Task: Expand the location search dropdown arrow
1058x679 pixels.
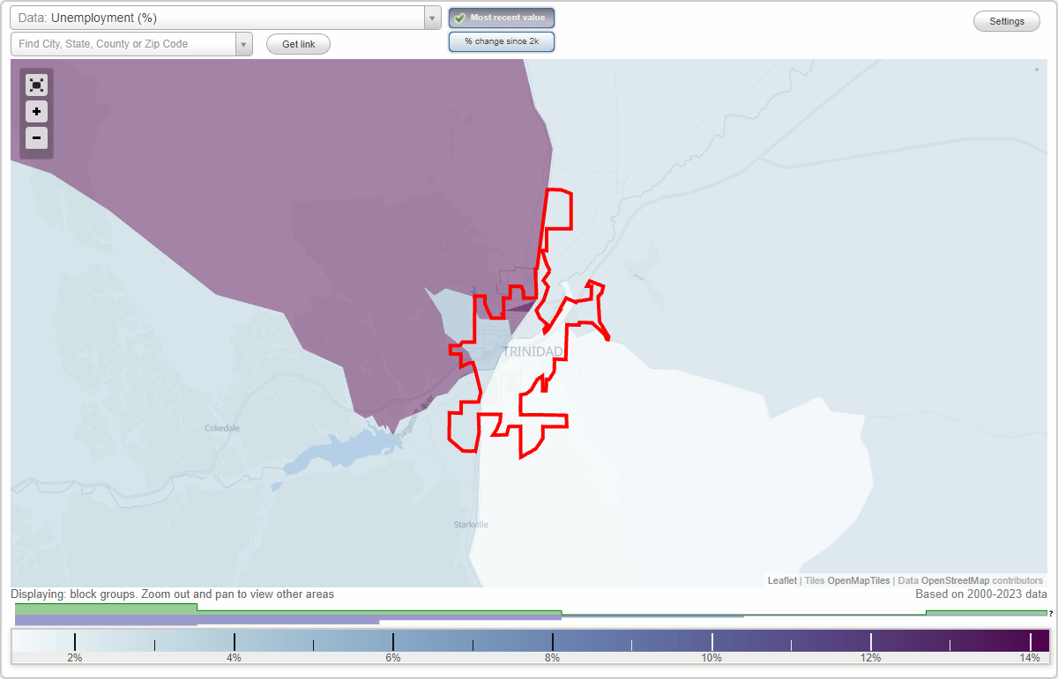Action: pos(244,44)
